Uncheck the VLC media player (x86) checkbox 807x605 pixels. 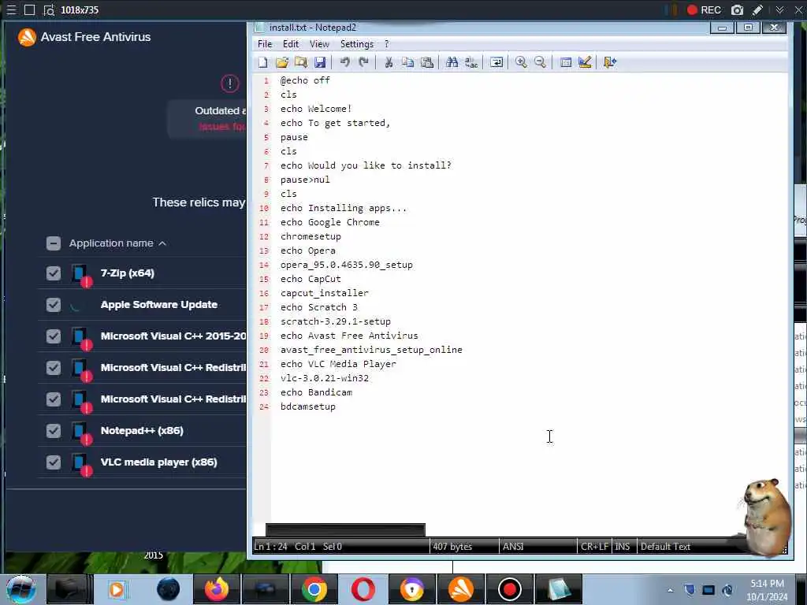tap(54, 462)
